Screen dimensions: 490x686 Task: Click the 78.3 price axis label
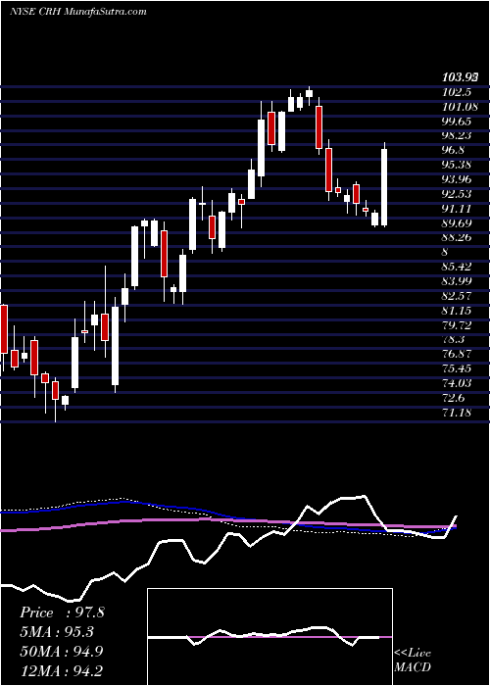454,339
